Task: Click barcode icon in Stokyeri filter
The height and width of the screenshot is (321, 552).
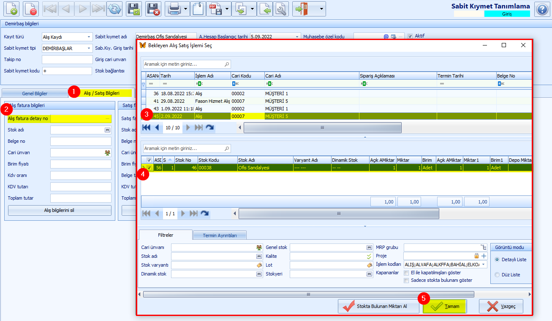Action: (x=369, y=274)
